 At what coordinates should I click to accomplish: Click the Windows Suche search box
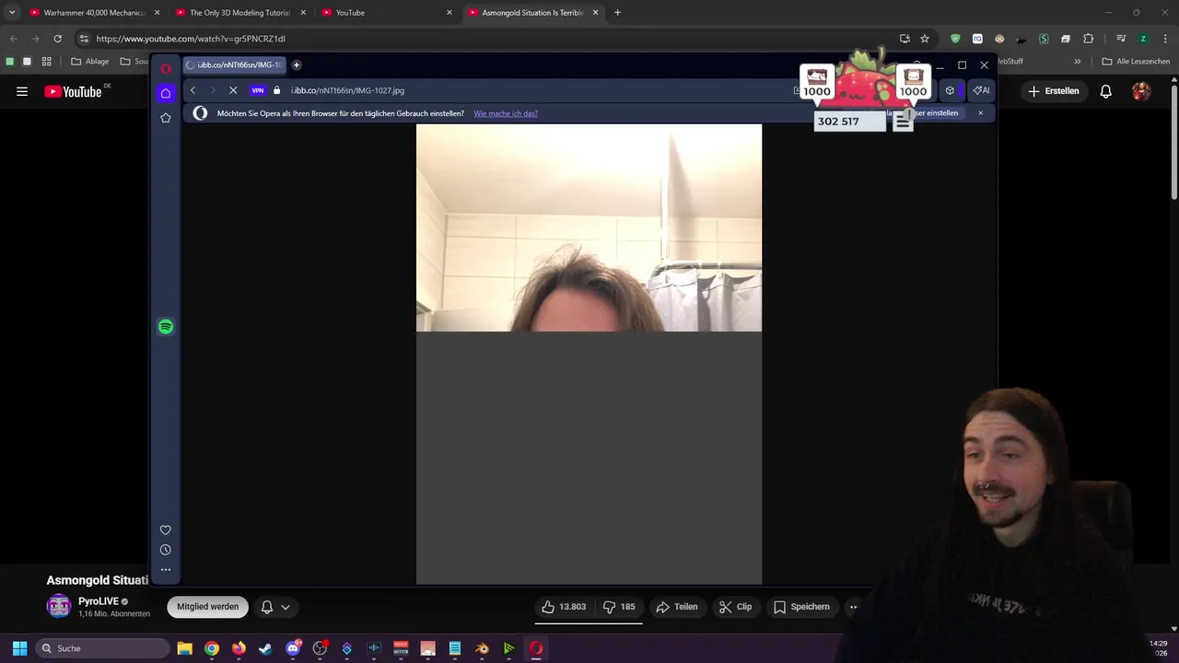tap(103, 648)
